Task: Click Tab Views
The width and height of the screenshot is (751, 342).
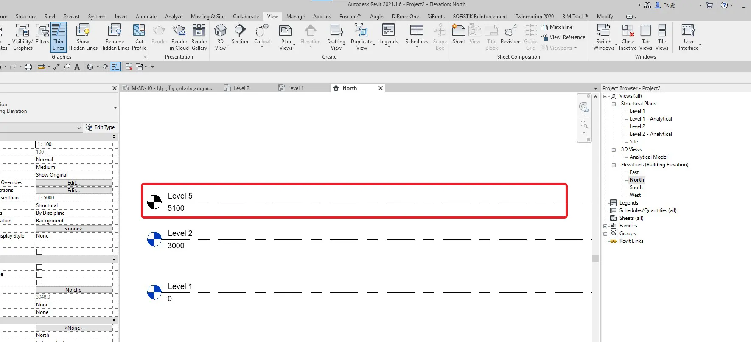Action: coord(646,37)
